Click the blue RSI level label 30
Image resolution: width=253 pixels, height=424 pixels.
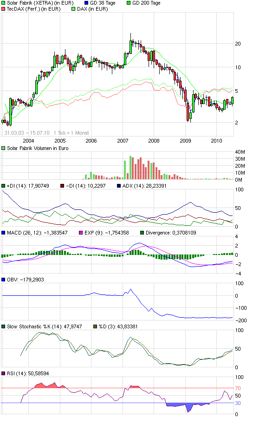[x=238, y=403]
